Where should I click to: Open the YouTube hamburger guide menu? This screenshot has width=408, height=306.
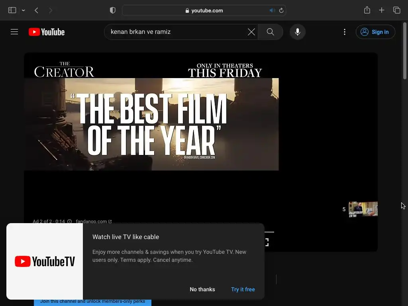tap(14, 32)
